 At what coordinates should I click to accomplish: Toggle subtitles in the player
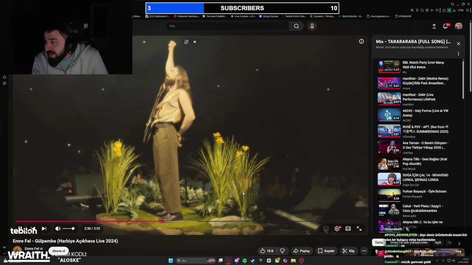click(x=326, y=229)
